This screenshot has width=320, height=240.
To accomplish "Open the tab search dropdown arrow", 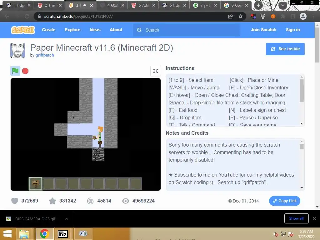I will 282,5.
